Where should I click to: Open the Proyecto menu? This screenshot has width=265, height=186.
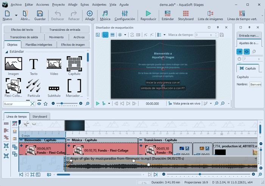coord(58,5)
